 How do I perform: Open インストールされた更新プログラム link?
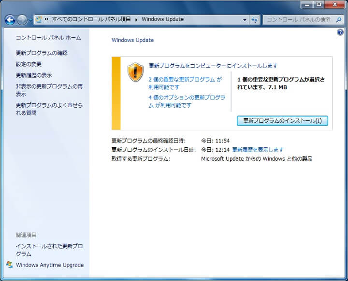(x=49, y=250)
